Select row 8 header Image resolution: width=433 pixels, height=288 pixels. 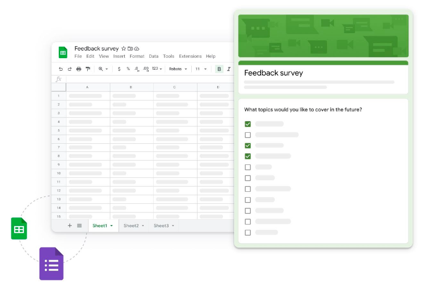coord(59,156)
